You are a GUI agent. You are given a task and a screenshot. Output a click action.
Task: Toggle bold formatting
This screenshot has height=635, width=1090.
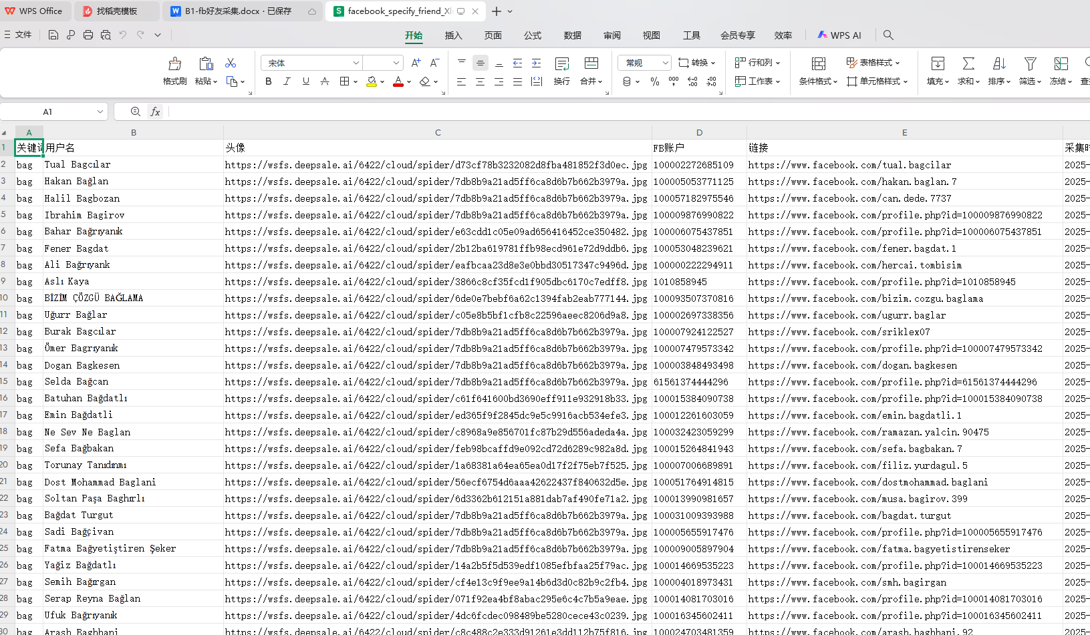pos(269,81)
